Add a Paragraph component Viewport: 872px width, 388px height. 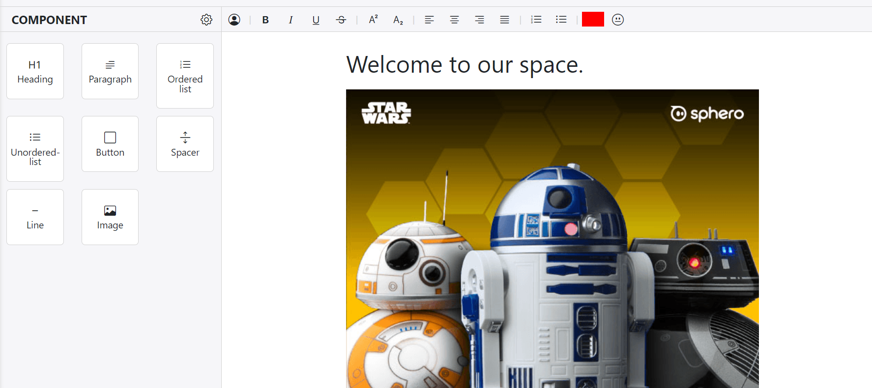click(x=110, y=71)
